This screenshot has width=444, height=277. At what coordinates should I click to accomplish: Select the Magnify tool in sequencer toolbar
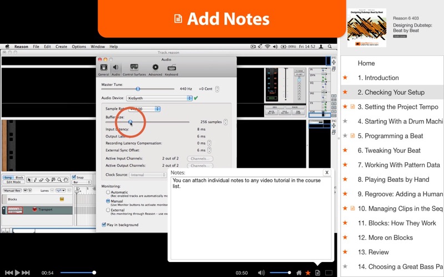click(x=59, y=179)
